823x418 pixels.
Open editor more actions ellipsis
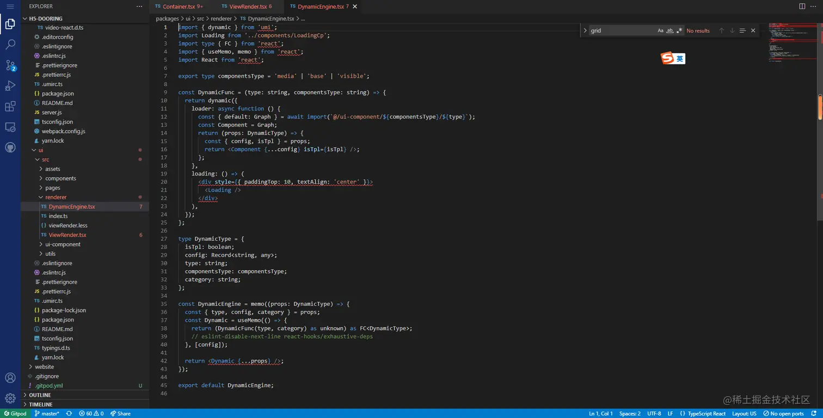point(814,7)
